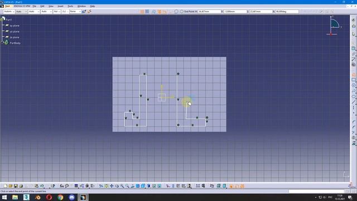The image size is (357, 201).
Task: Click the Normal View icon
Action: 133,186
